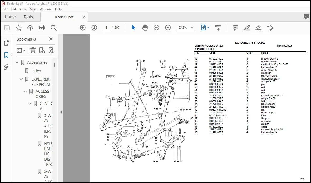Select the Accessories bookmark label
Image resolution: width=311 pixels, height=183 pixels.
click(37, 62)
